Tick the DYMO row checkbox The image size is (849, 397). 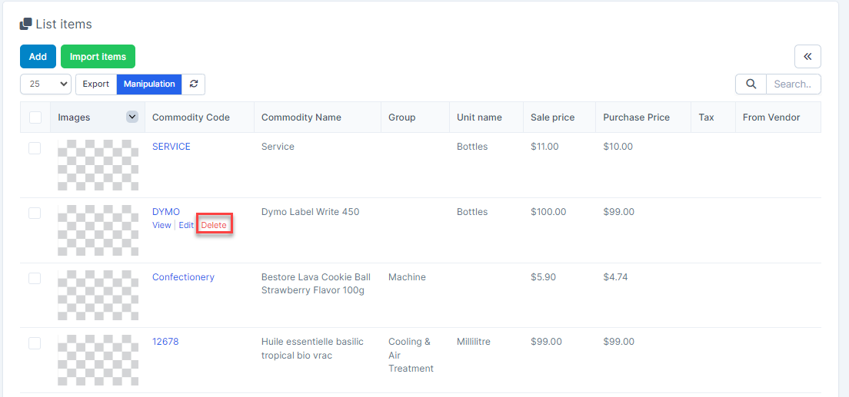(x=35, y=213)
